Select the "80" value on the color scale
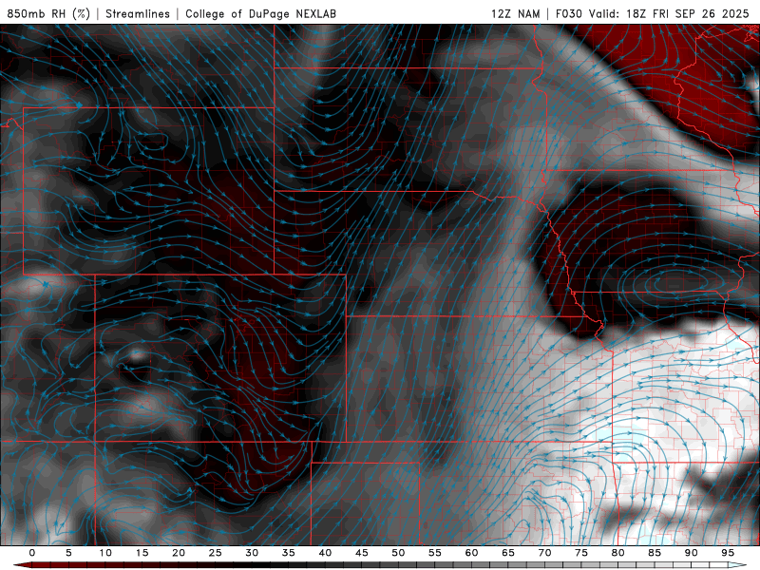 point(618,553)
